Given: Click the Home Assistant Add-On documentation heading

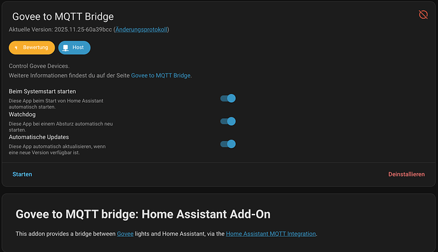Looking at the screenshot, I should pyautogui.click(x=143, y=215).
